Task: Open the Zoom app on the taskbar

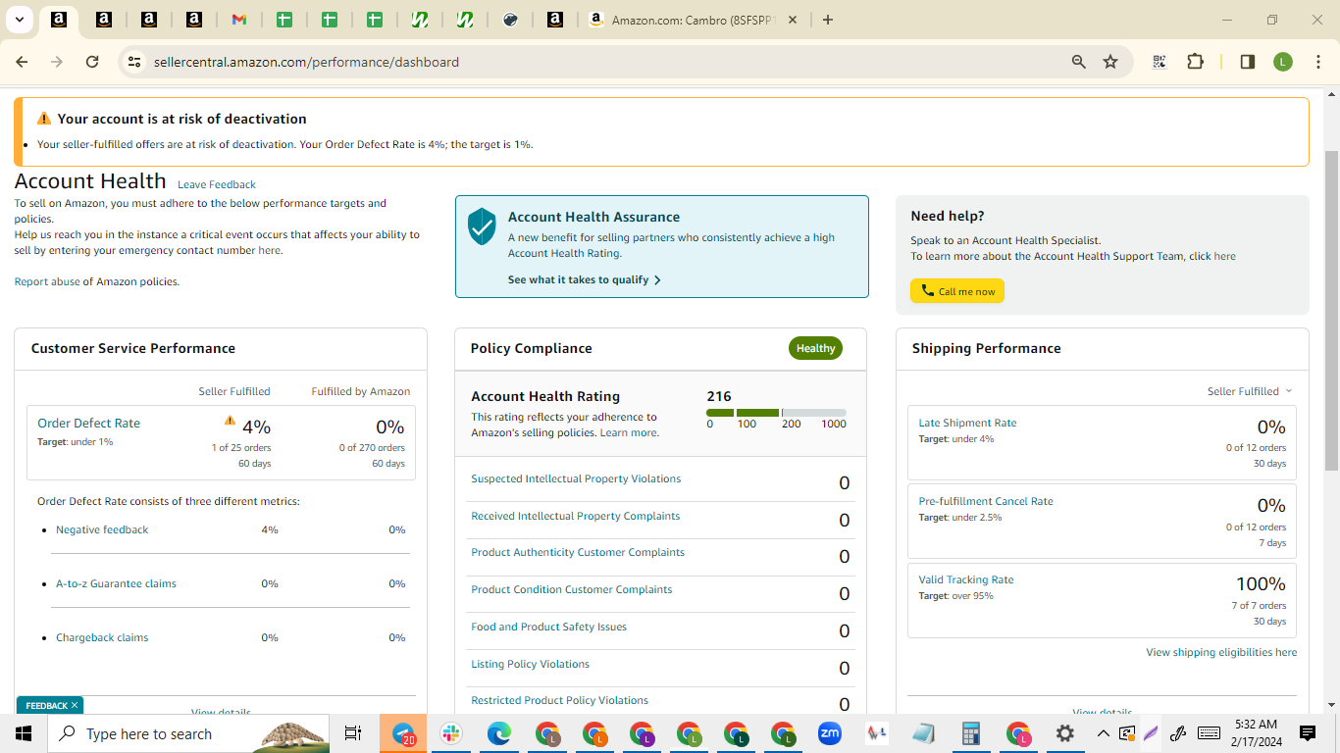Action: pos(830,733)
